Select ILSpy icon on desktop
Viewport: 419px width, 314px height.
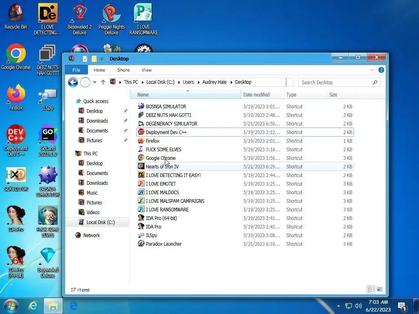coord(47,100)
